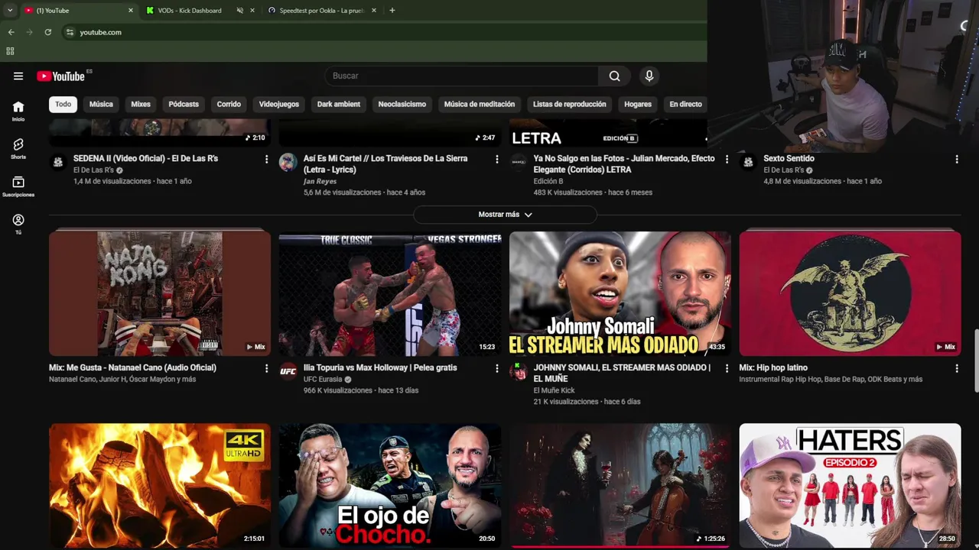979x550 pixels.
Task: Open Mix: Me Gusta Natanael Cano thumbnail
Action: click(160, 294)
